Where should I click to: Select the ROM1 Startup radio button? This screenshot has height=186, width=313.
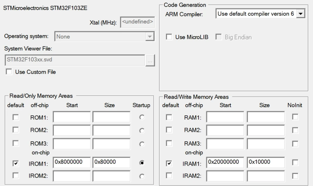coord(142,117)
